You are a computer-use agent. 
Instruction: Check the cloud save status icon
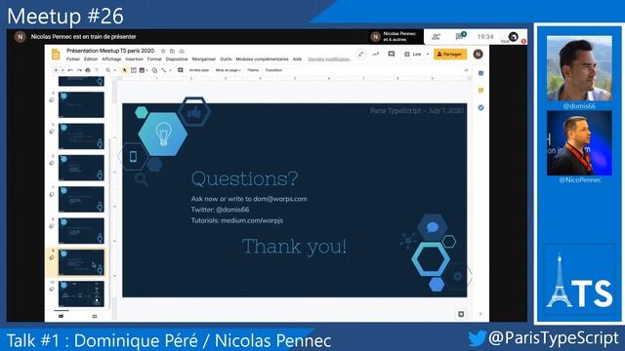tap(182, 51)
